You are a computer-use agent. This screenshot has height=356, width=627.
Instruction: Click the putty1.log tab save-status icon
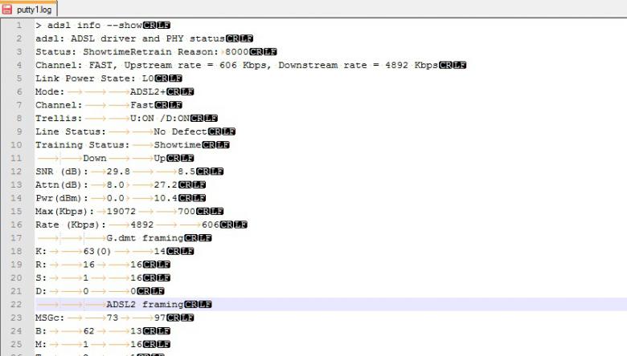point(7,9)
